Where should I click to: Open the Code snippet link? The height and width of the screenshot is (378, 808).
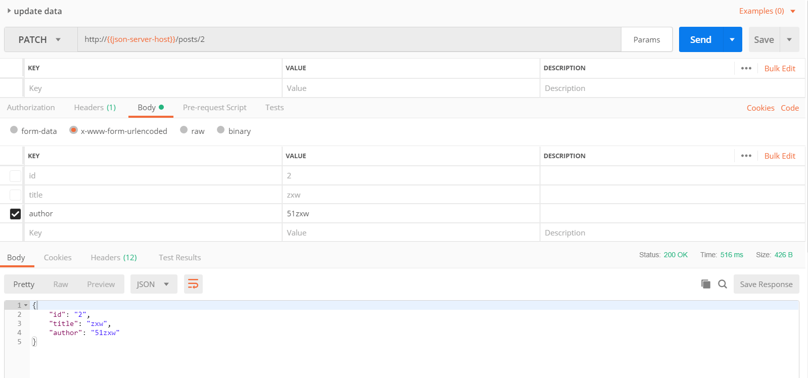[790, 108]
